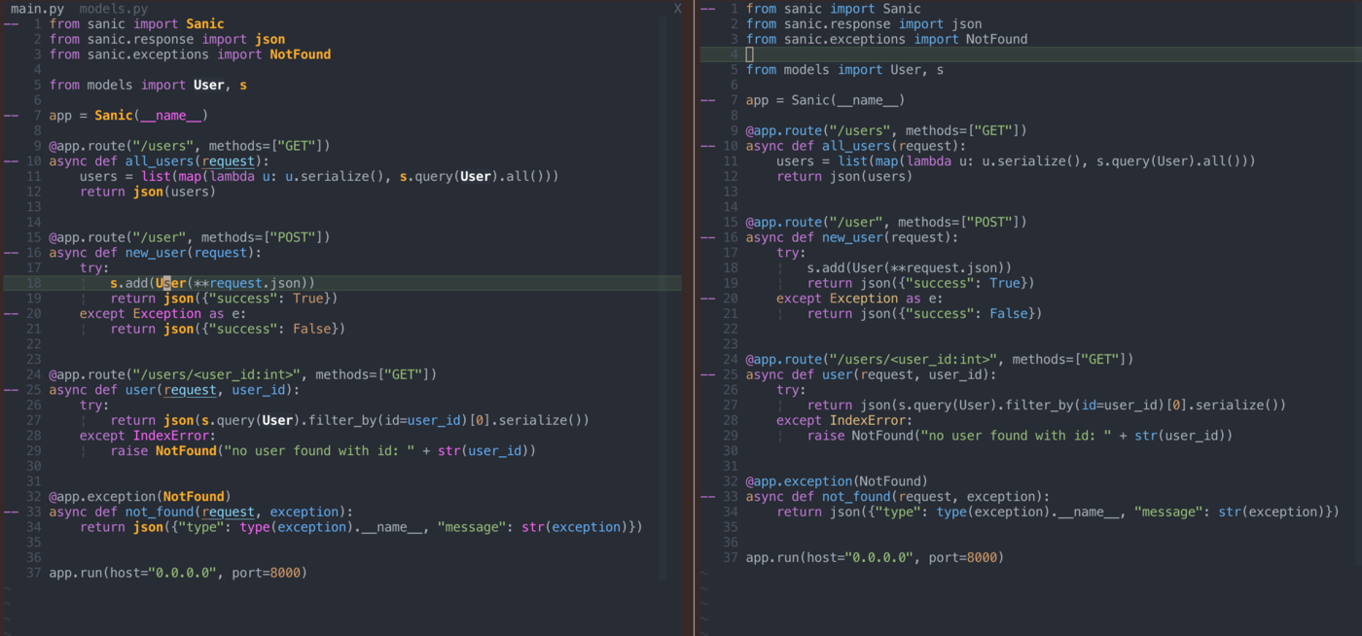Collapse the all_users fold marker in left pane
This screenshot has height=636, width=1362.
(x=11, y=161)
